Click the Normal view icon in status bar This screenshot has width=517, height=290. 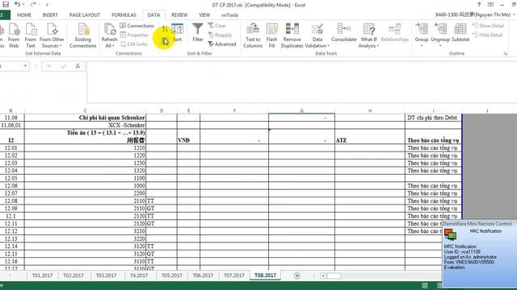(x=425, y=285)
